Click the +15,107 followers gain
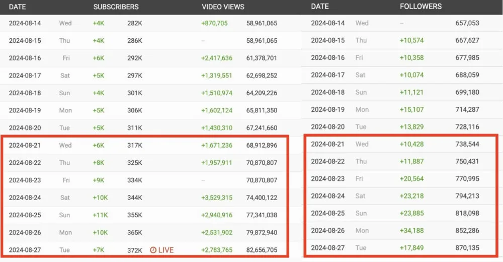 tap(411, 109)
